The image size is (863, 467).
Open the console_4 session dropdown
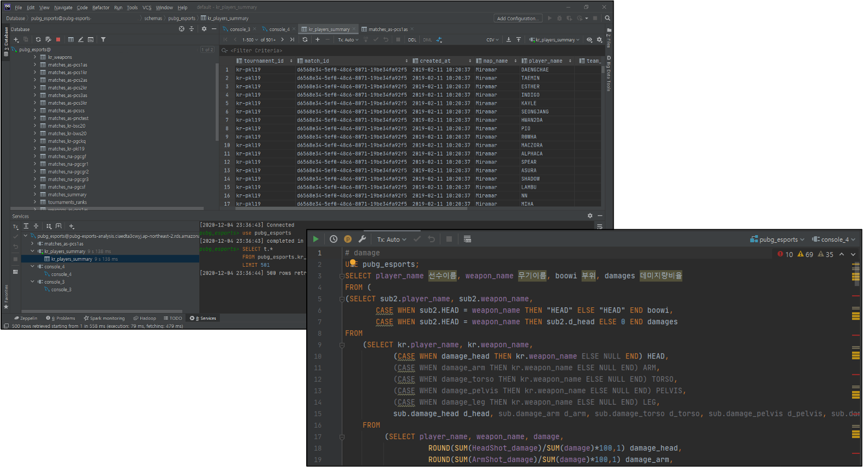[x=834, y=240]
